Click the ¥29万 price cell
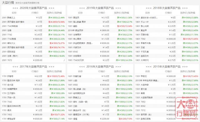The height and width of the screenshot is (122, 200). point(172,52)
